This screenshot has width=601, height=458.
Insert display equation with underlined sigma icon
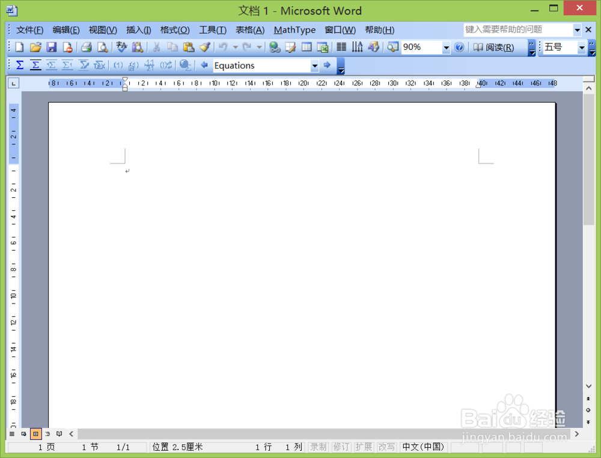[x=35, y=66]
